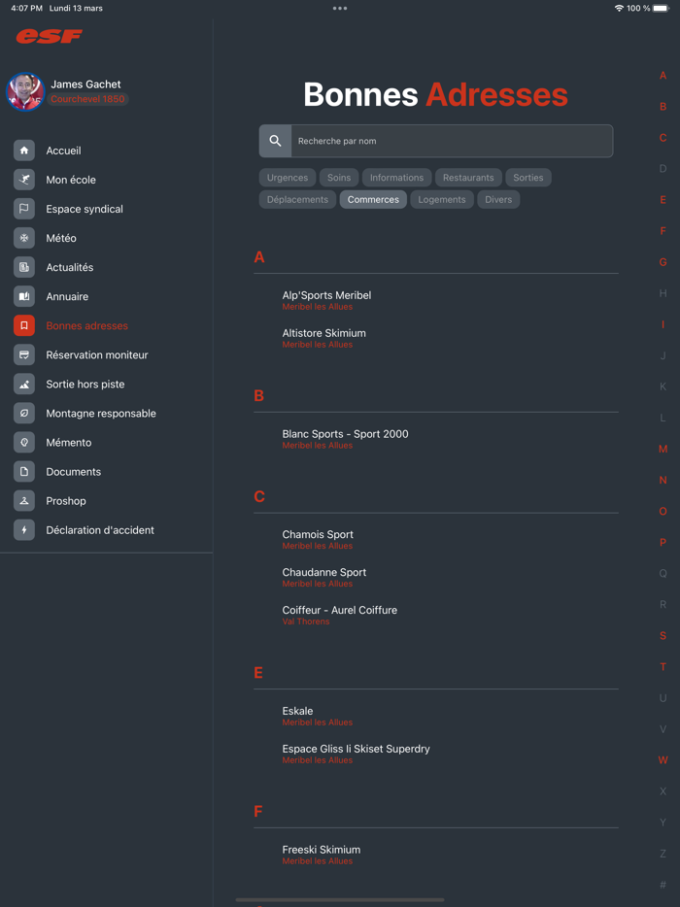Go to Mon école menu label
The image size is (680, 907).
coord(71,180)
